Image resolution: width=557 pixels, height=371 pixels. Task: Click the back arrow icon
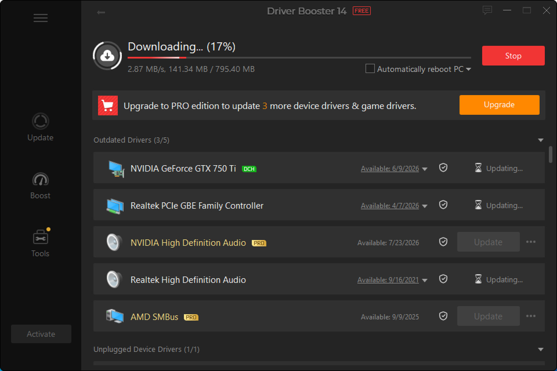pos(101,12)
